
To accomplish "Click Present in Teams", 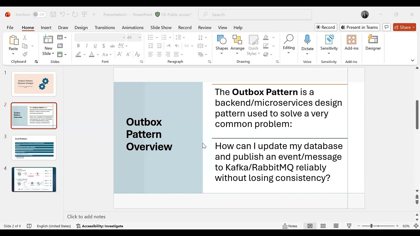I will click(x=360, y=27).
